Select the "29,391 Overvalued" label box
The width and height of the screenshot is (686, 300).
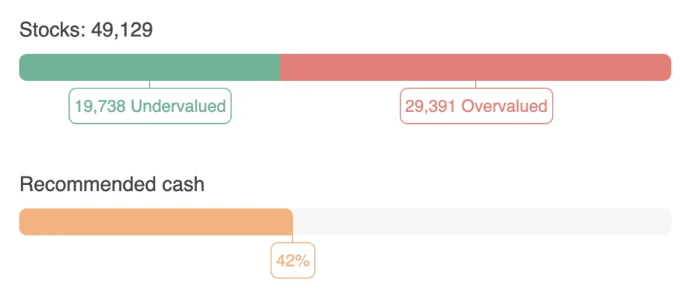coord(476,106)
